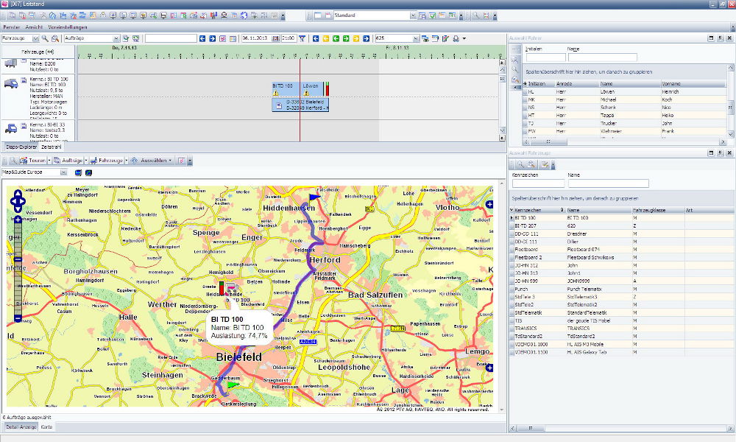Viewport: 736px width, 442px height.
Task: Click the checklist icon after Auswählen in the map toolbar
Action: [x=182, y=161]
